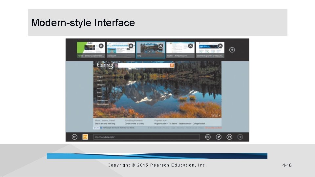The height and width of the screenshot is (177, 315).
Task: Go forward with the forward arrow button
Action: pos(240,137)
